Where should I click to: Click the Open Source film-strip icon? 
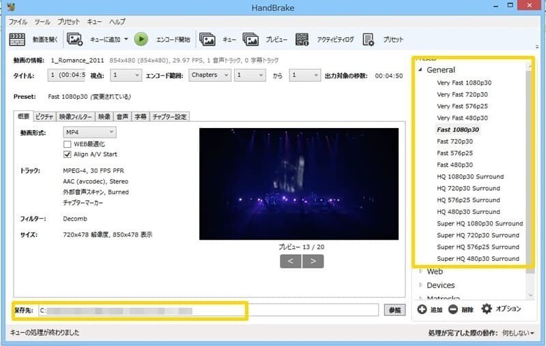pyautogui.click(x=16, y=40)
